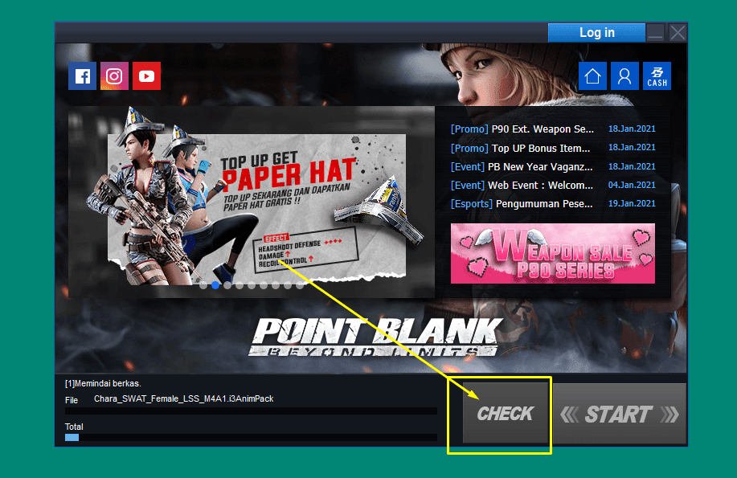Viewport: 737px width, 478px height.
Task: Open the Esports Pengumuman Pese news
Action: pyautogui.click(x=522, y=203)
